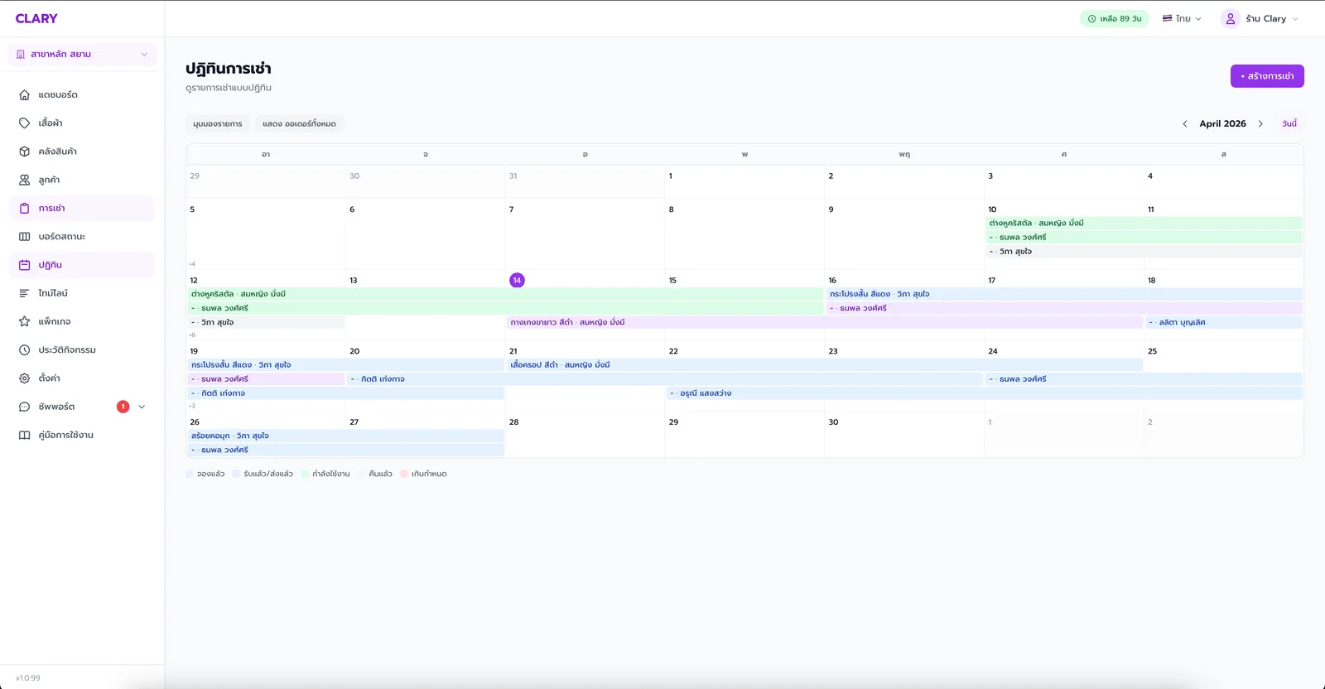Viewport: 1325px width, 689px height.
Task: Click the box icon beside คลังสินค้า
Action: pyautogui.click(x=24, y=152)
